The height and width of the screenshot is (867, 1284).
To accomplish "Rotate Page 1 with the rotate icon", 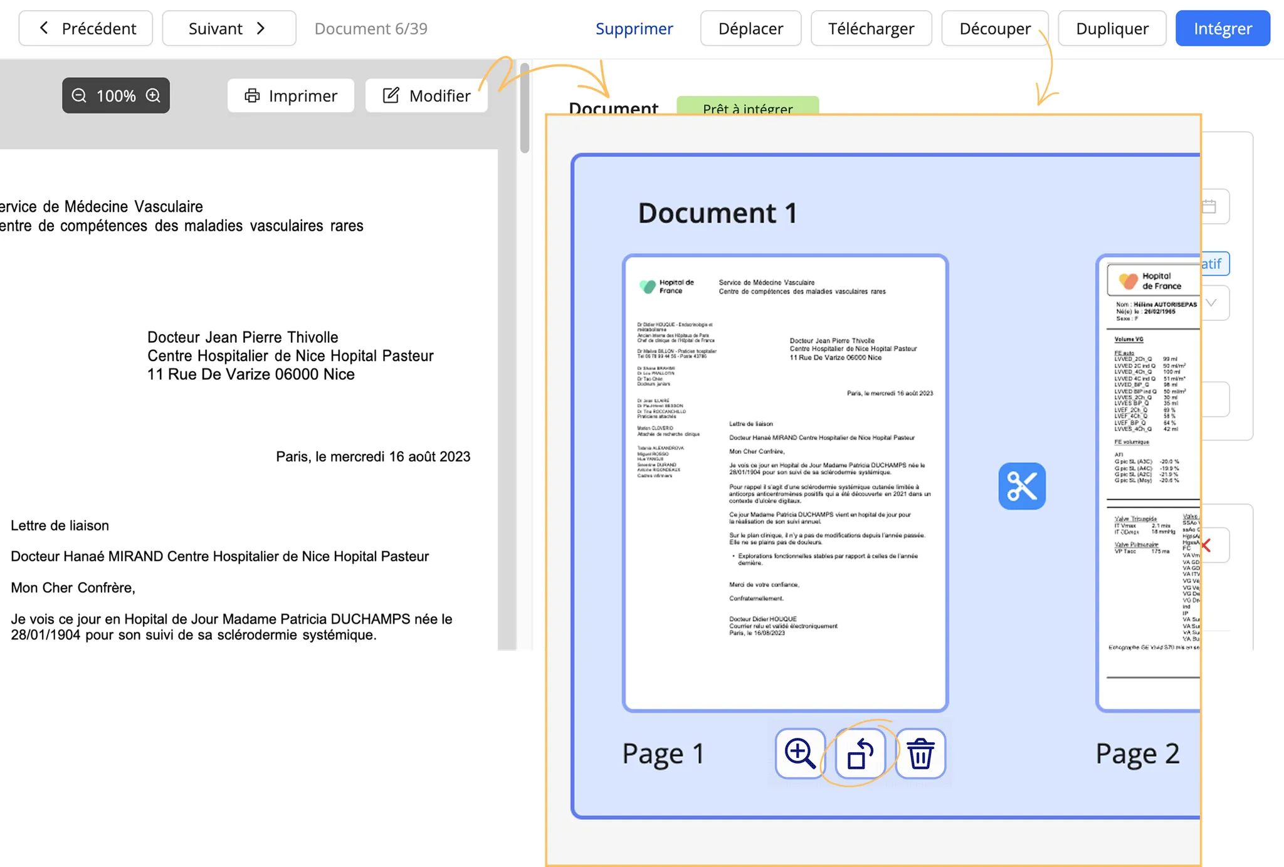I will [x=860, y=753].
